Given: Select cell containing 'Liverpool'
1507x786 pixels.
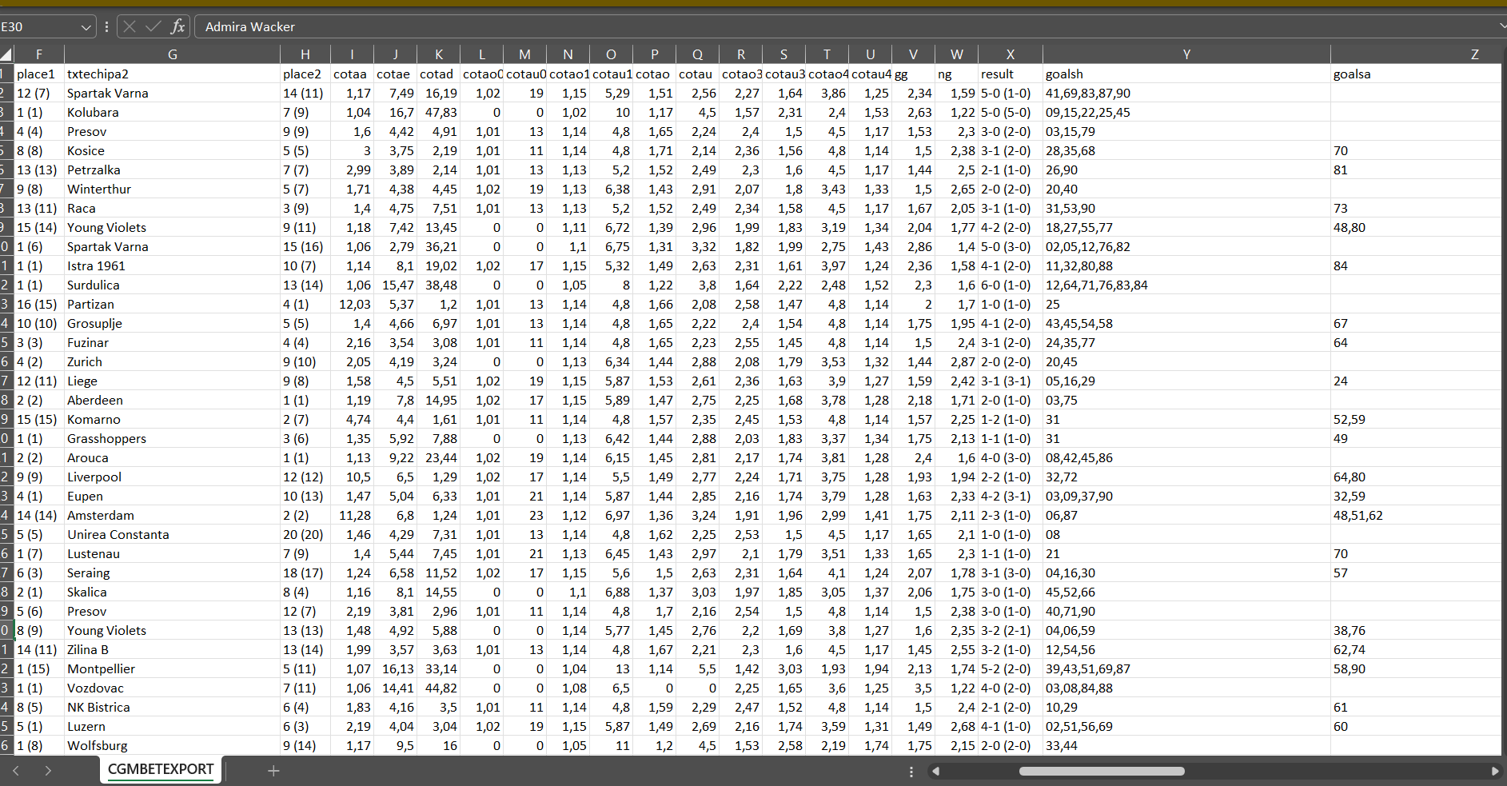Looking at the screenshot, I should point(172,477).
